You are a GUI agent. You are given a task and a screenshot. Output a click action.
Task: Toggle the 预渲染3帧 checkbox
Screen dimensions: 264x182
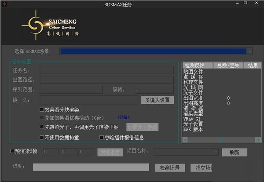[12, 151]
